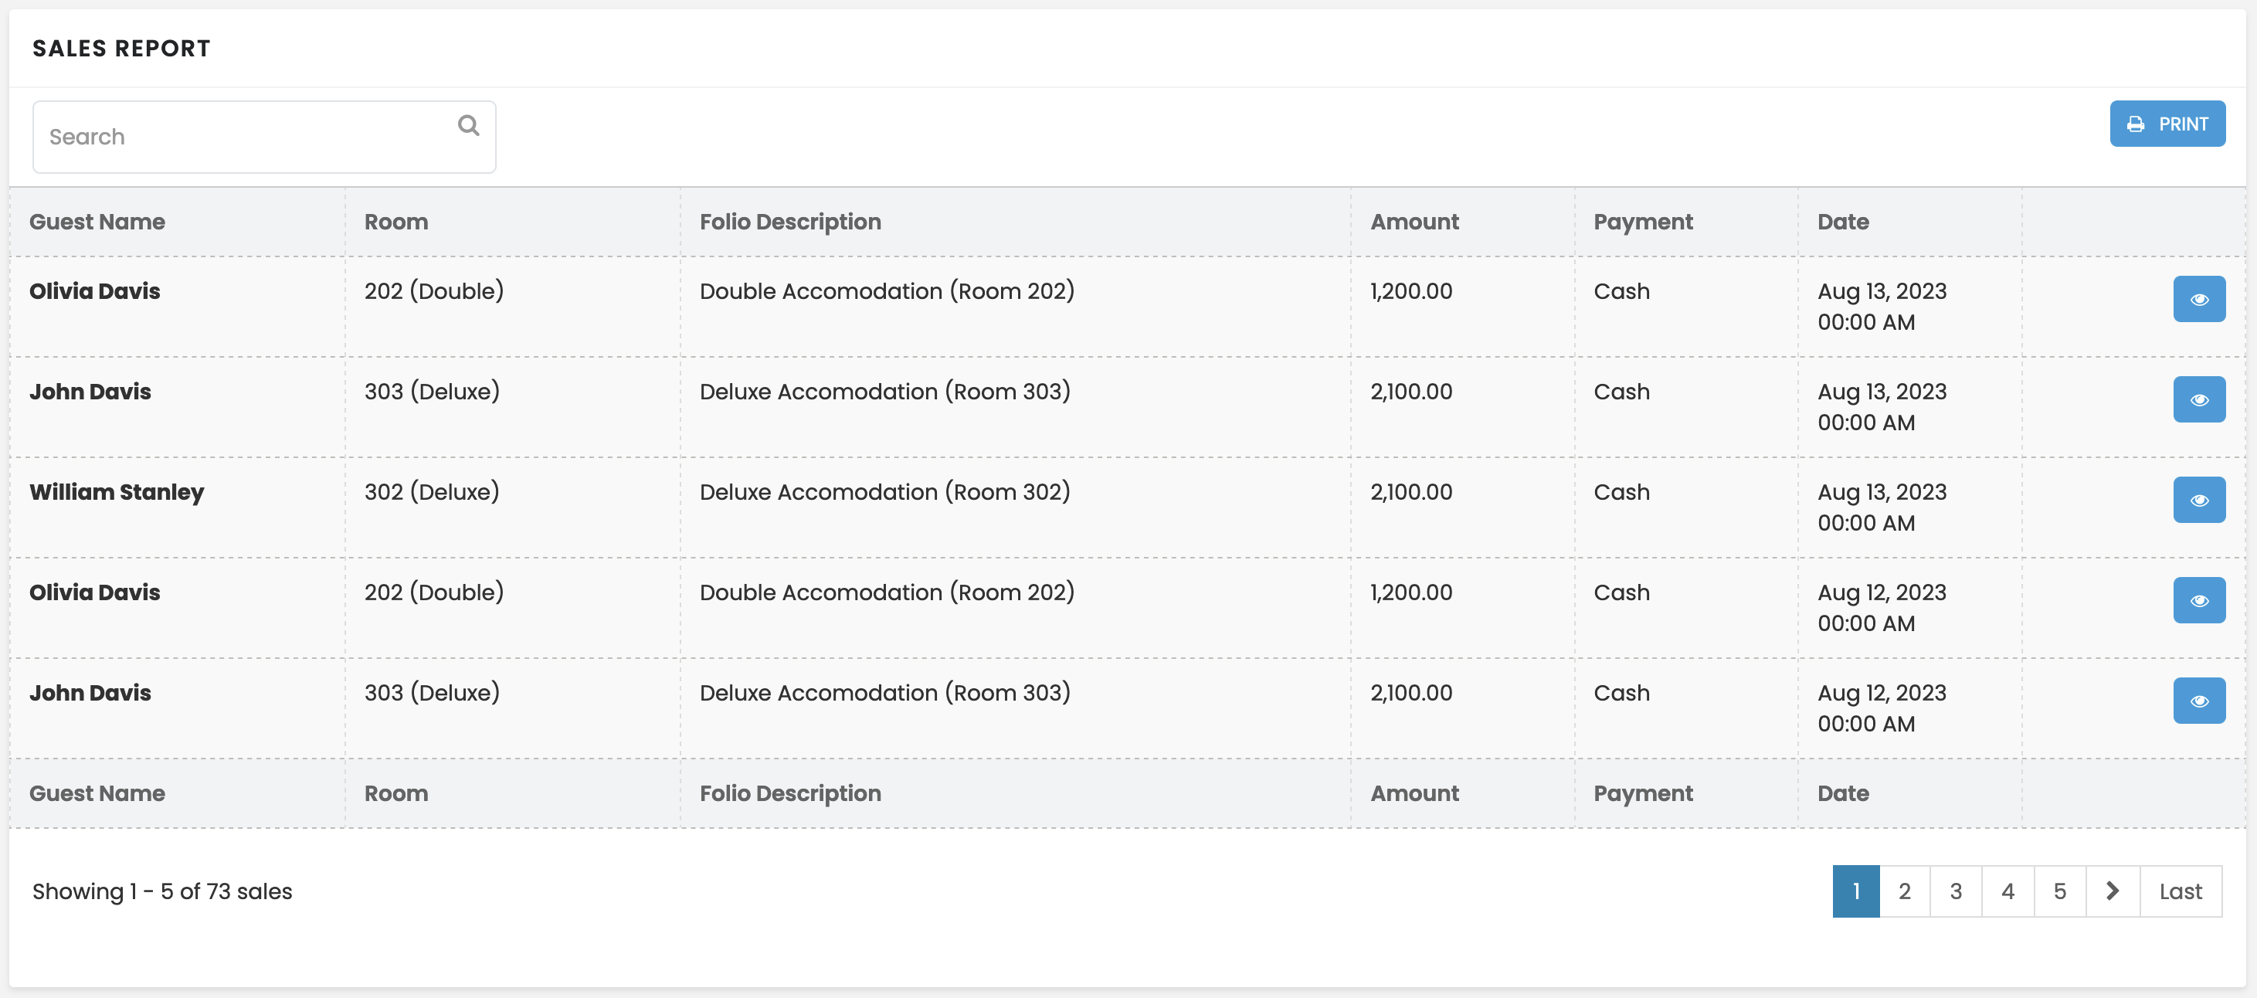Go to page 3
This screenshot has width=2257, height=998.
[1956, 891]
